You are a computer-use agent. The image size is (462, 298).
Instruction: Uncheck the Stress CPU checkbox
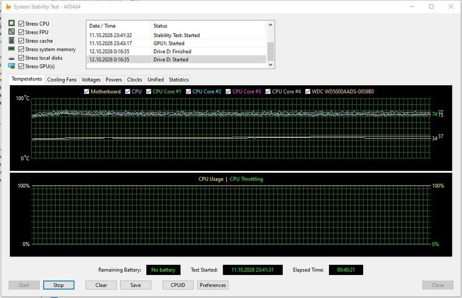[21, 23]
